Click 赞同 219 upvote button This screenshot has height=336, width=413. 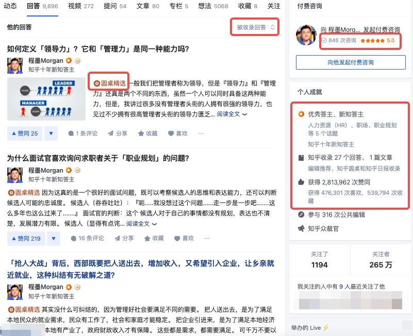[x=26, y=239]
